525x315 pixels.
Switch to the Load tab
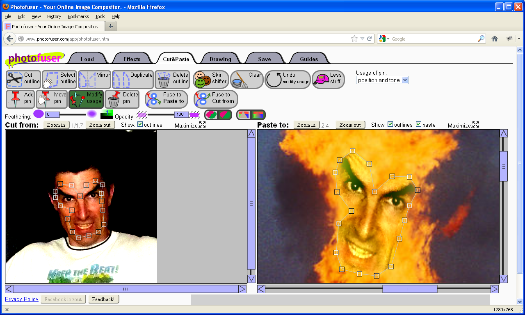tap(87, 59)
